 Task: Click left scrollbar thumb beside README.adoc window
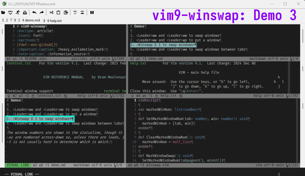(2, 32)
